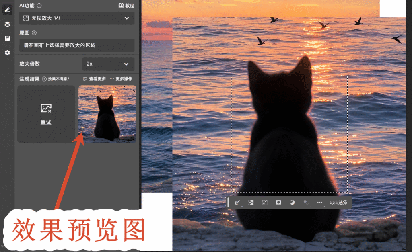
Task: Click the floating bar drag handle
Action: pos(229,203)
